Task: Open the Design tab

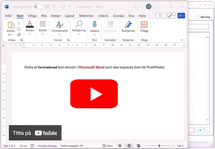Action: (x=56, y=16)
